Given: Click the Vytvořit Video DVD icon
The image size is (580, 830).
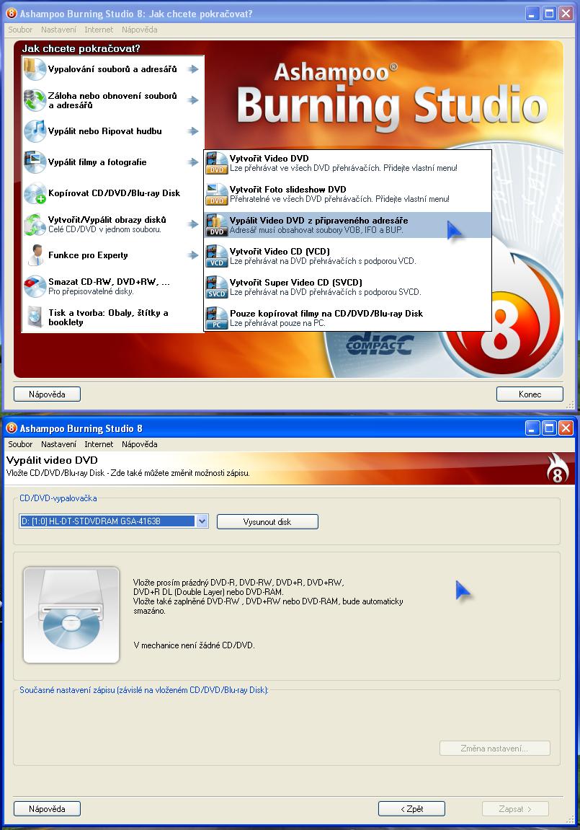Looking at the screenshot, I should (216, 162).
